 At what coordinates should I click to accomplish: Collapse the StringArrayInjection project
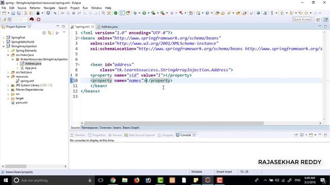pos(4,46)
